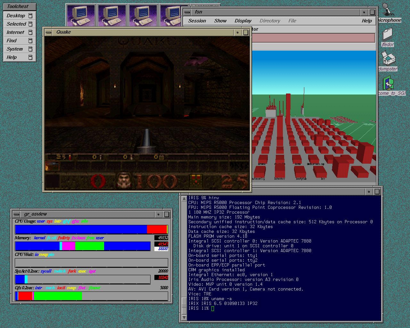Select the brc file block in fsn
Screen dimensions: 410x328
click(x=320, y=172)
